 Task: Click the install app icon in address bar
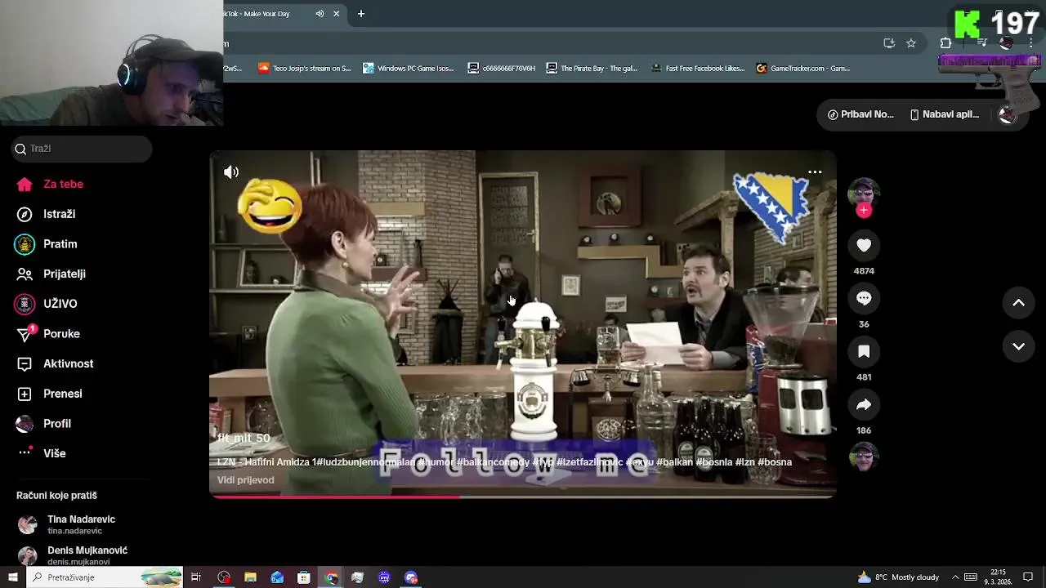click(889, 43)
